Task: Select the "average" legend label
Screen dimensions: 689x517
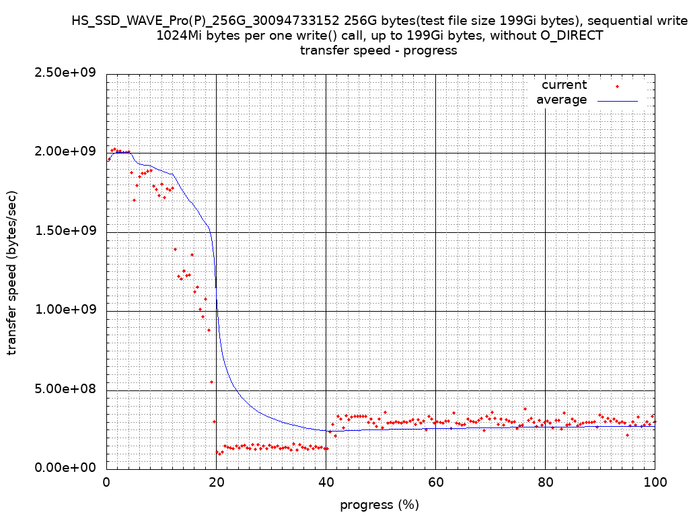Action: tap(561, 100)
